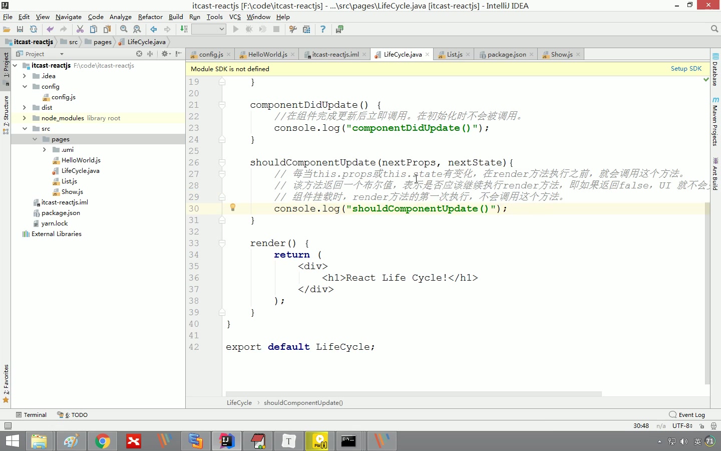Toggle the Database tool window stripe button

(715, 71)
